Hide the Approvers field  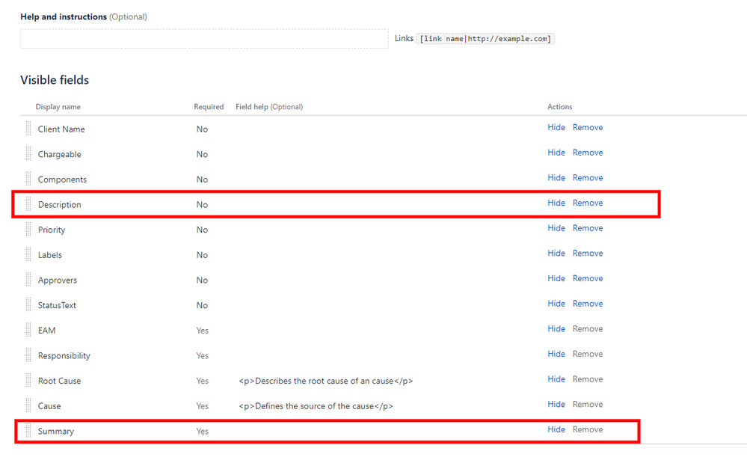pyautogui.click(x=556, y=278)
